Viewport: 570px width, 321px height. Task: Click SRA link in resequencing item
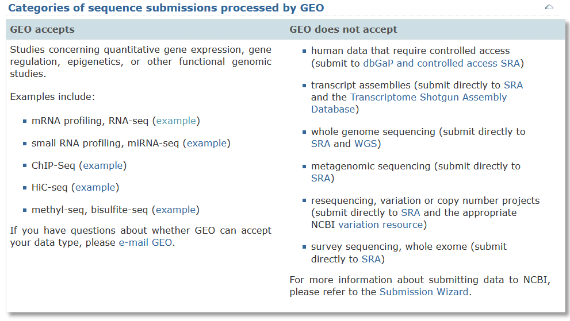[411, 212]
